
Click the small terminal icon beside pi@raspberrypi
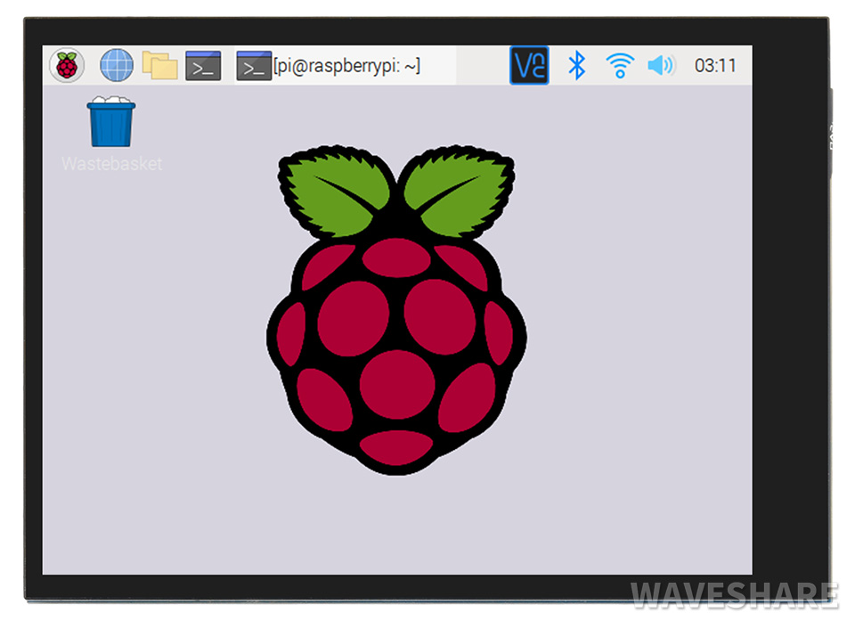click(x=254, y=65)
